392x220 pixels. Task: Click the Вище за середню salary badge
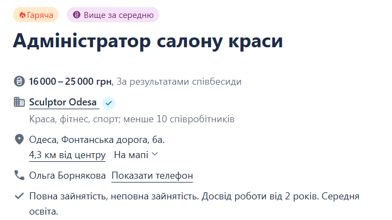[x=113, y=15]
